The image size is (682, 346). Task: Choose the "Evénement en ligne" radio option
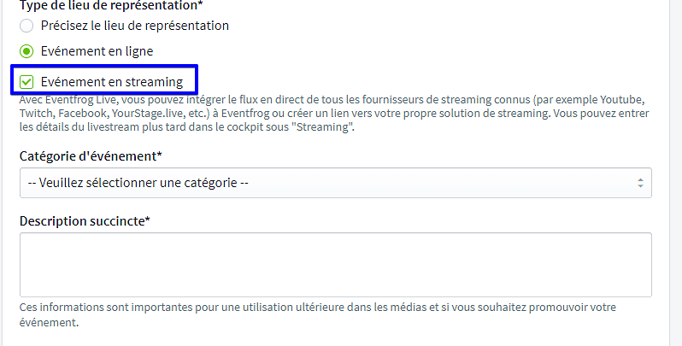pos(26,51)
